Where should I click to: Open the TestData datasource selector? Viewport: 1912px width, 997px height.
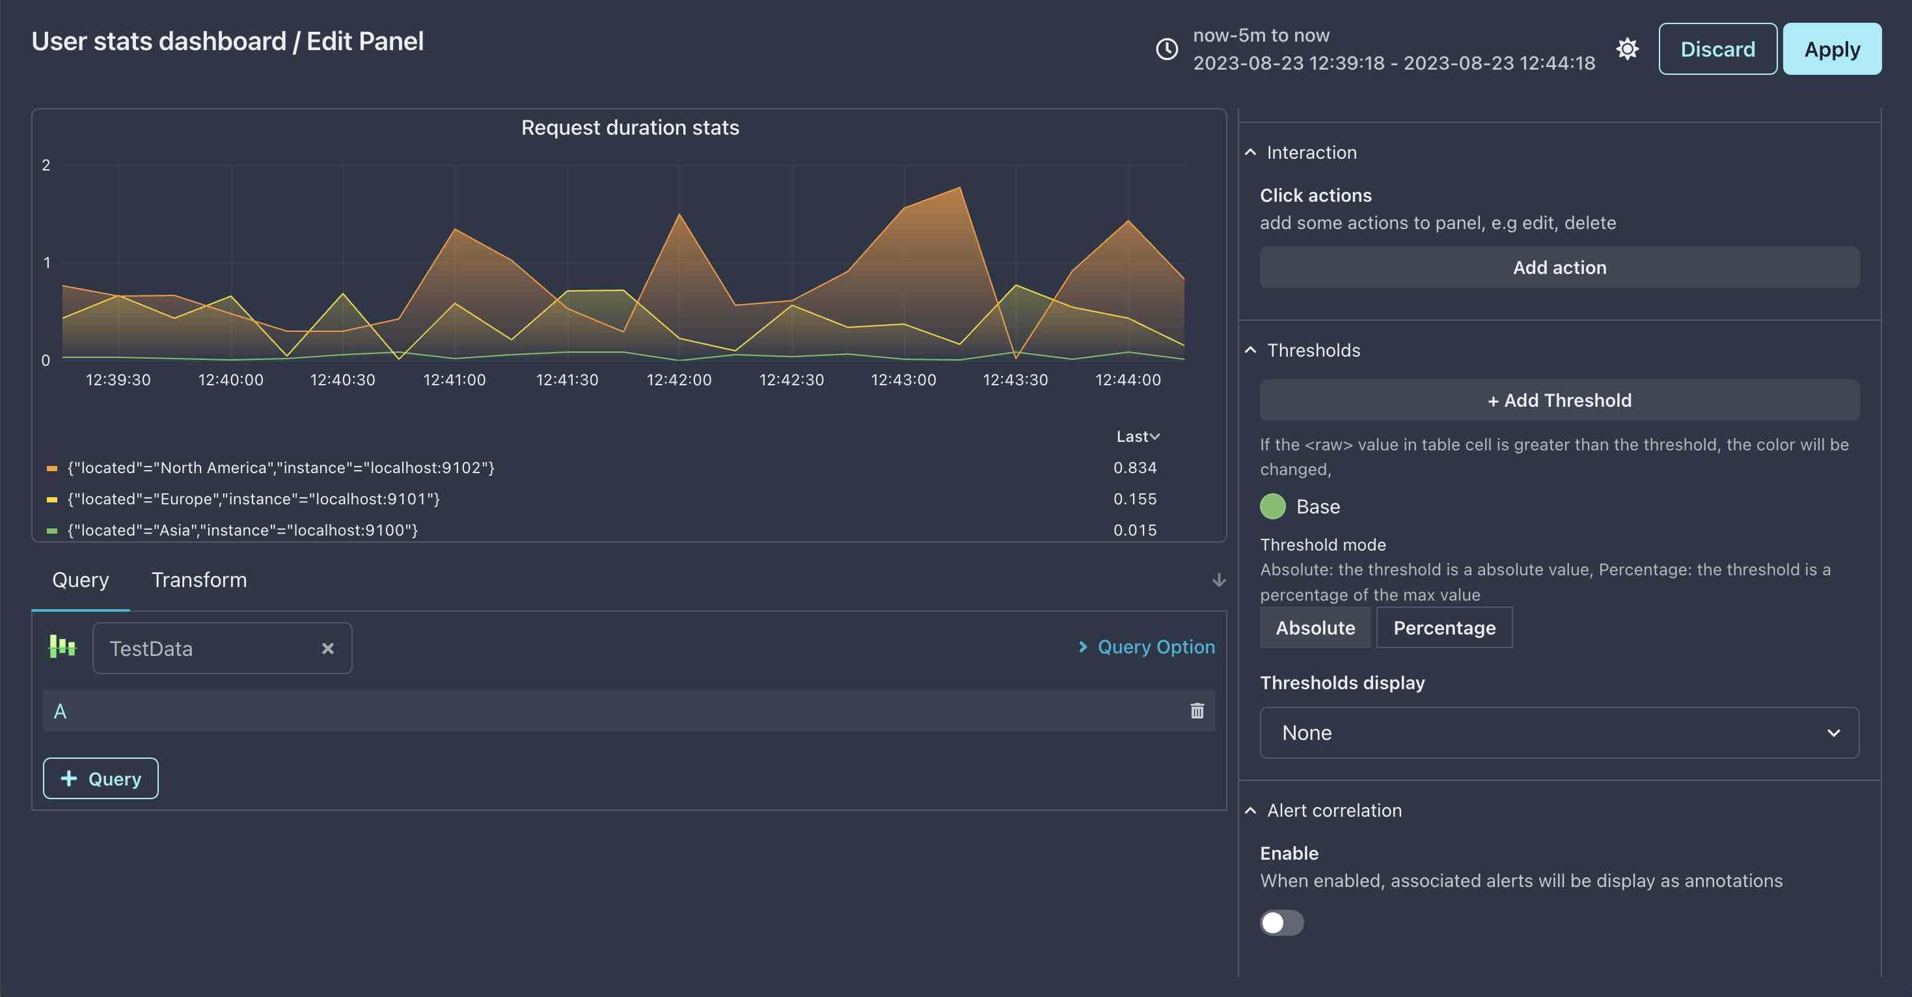click(222, 648)
